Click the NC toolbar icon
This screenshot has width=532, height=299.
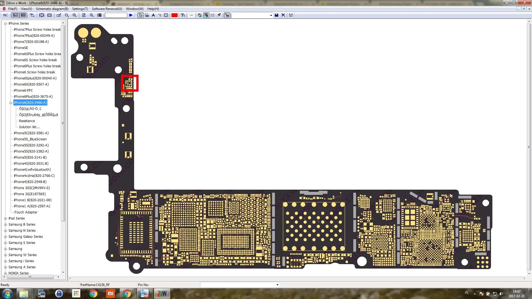(x=6, y=15)
